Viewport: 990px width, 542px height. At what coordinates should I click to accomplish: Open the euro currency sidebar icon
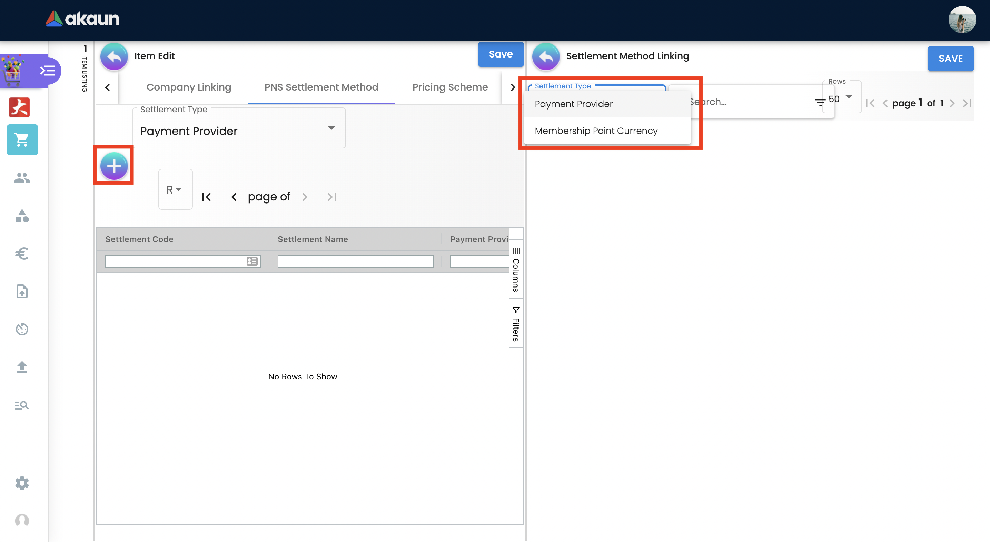[22, 253]
